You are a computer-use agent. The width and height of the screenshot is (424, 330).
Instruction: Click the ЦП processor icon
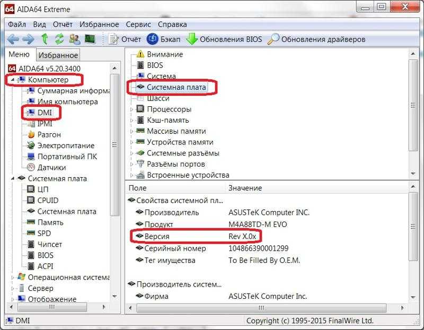(x=31, y=189)
